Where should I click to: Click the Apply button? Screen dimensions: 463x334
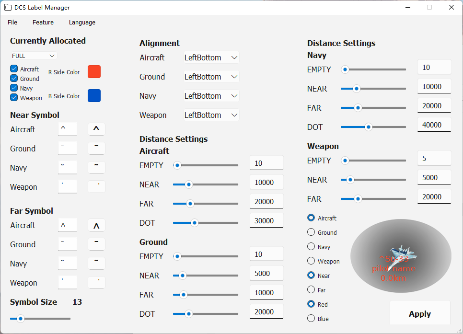(x=420, y=313)
